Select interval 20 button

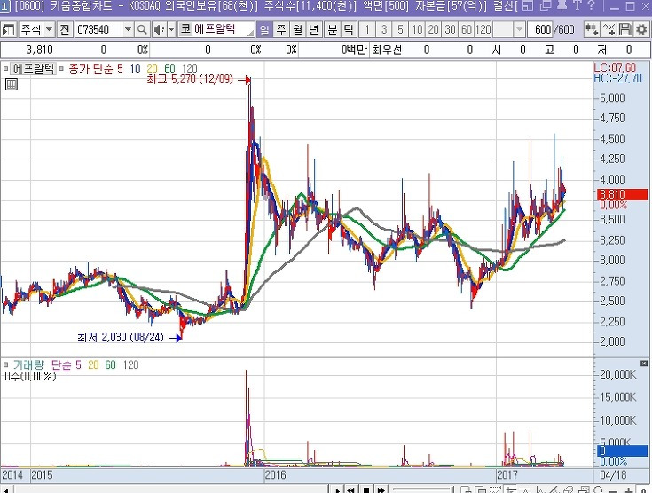pyautogui.click(x=433, y=29)
